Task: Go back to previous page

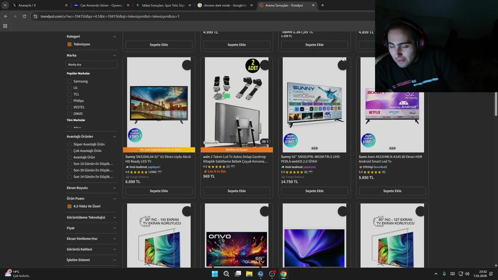Action: point(5,16)
